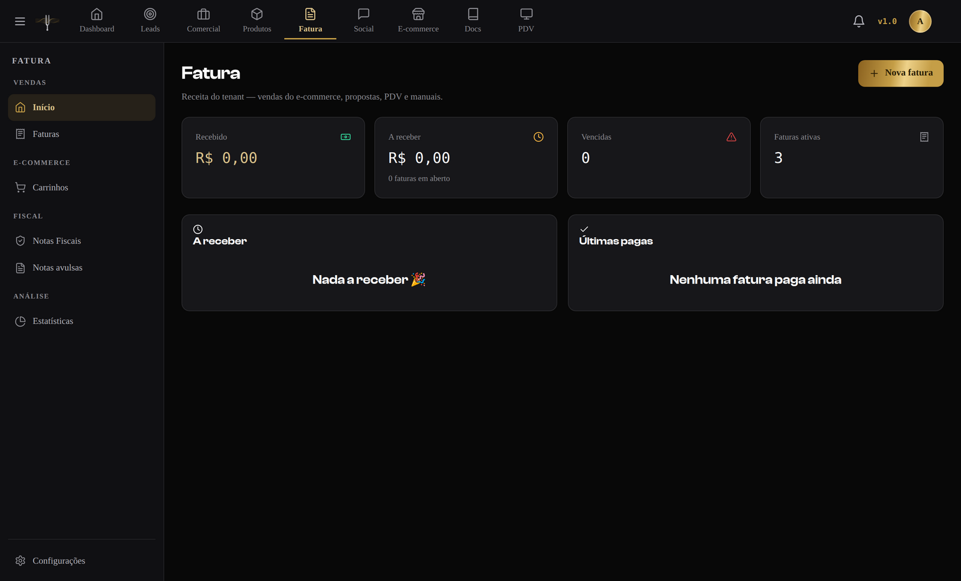This screenshot has height=581, width=961.
Task: Click the clock icon in A receber card
Action: coord(539,137)
